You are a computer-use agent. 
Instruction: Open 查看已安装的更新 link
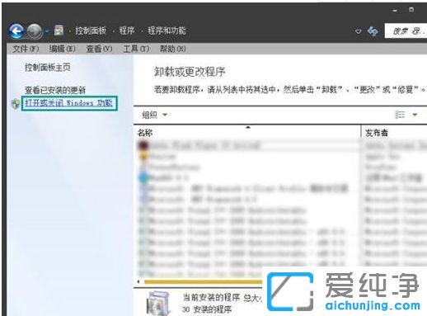[x=55, y=90]
